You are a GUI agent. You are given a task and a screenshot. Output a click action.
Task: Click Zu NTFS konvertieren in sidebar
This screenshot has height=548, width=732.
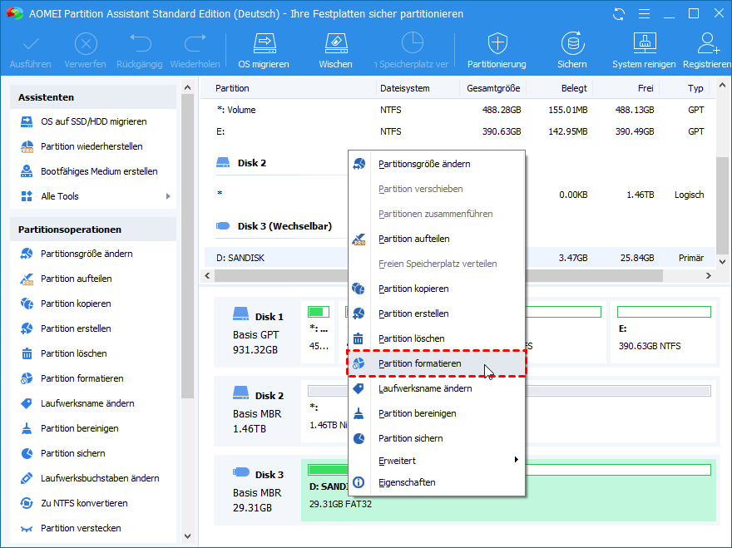pyautogui.click(x=84, y=503)
